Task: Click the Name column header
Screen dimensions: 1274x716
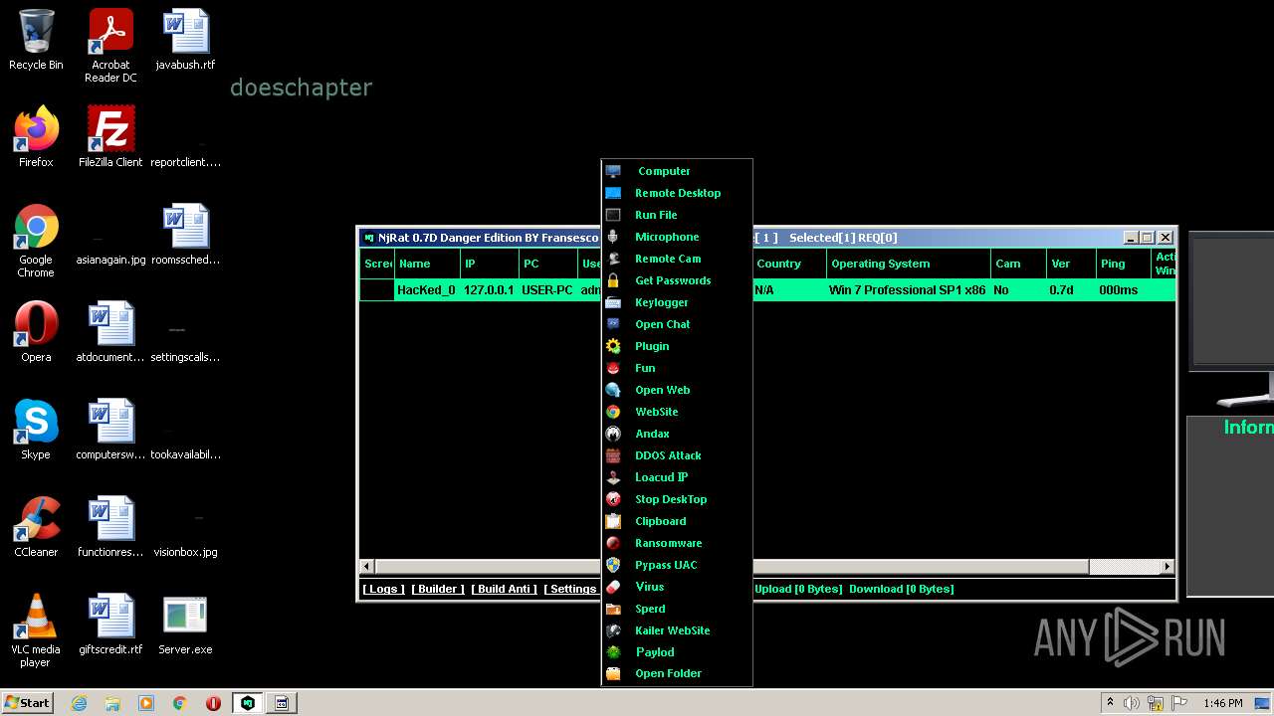Action: tap(427, 264)
